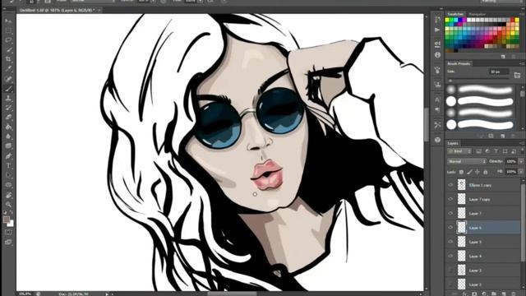Open the layer Kind filter dropdown
The width and height of the screenshot is (526, 296).
click(x=459, y=151)
